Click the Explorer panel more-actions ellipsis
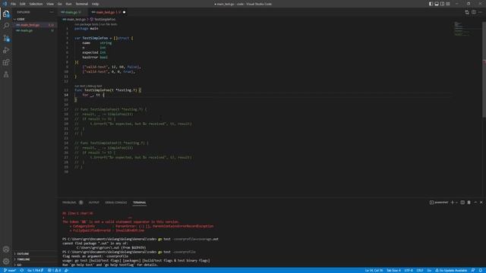 pos(52,12)
